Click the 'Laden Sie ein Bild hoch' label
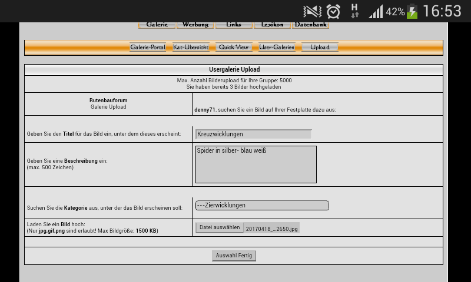This screenshot has height=282, width=471. click(56, 224)
